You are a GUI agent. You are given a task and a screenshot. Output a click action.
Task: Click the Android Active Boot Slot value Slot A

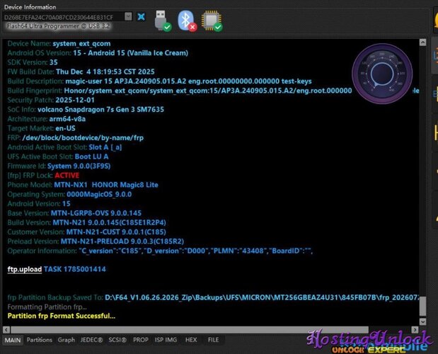pyautogui.click(x=105, y=147)
